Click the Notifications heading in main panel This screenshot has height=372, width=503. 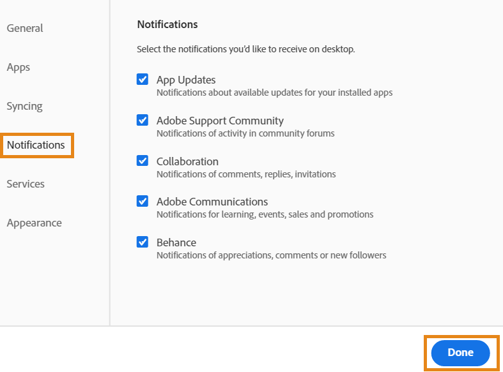(x=167, y=24)
